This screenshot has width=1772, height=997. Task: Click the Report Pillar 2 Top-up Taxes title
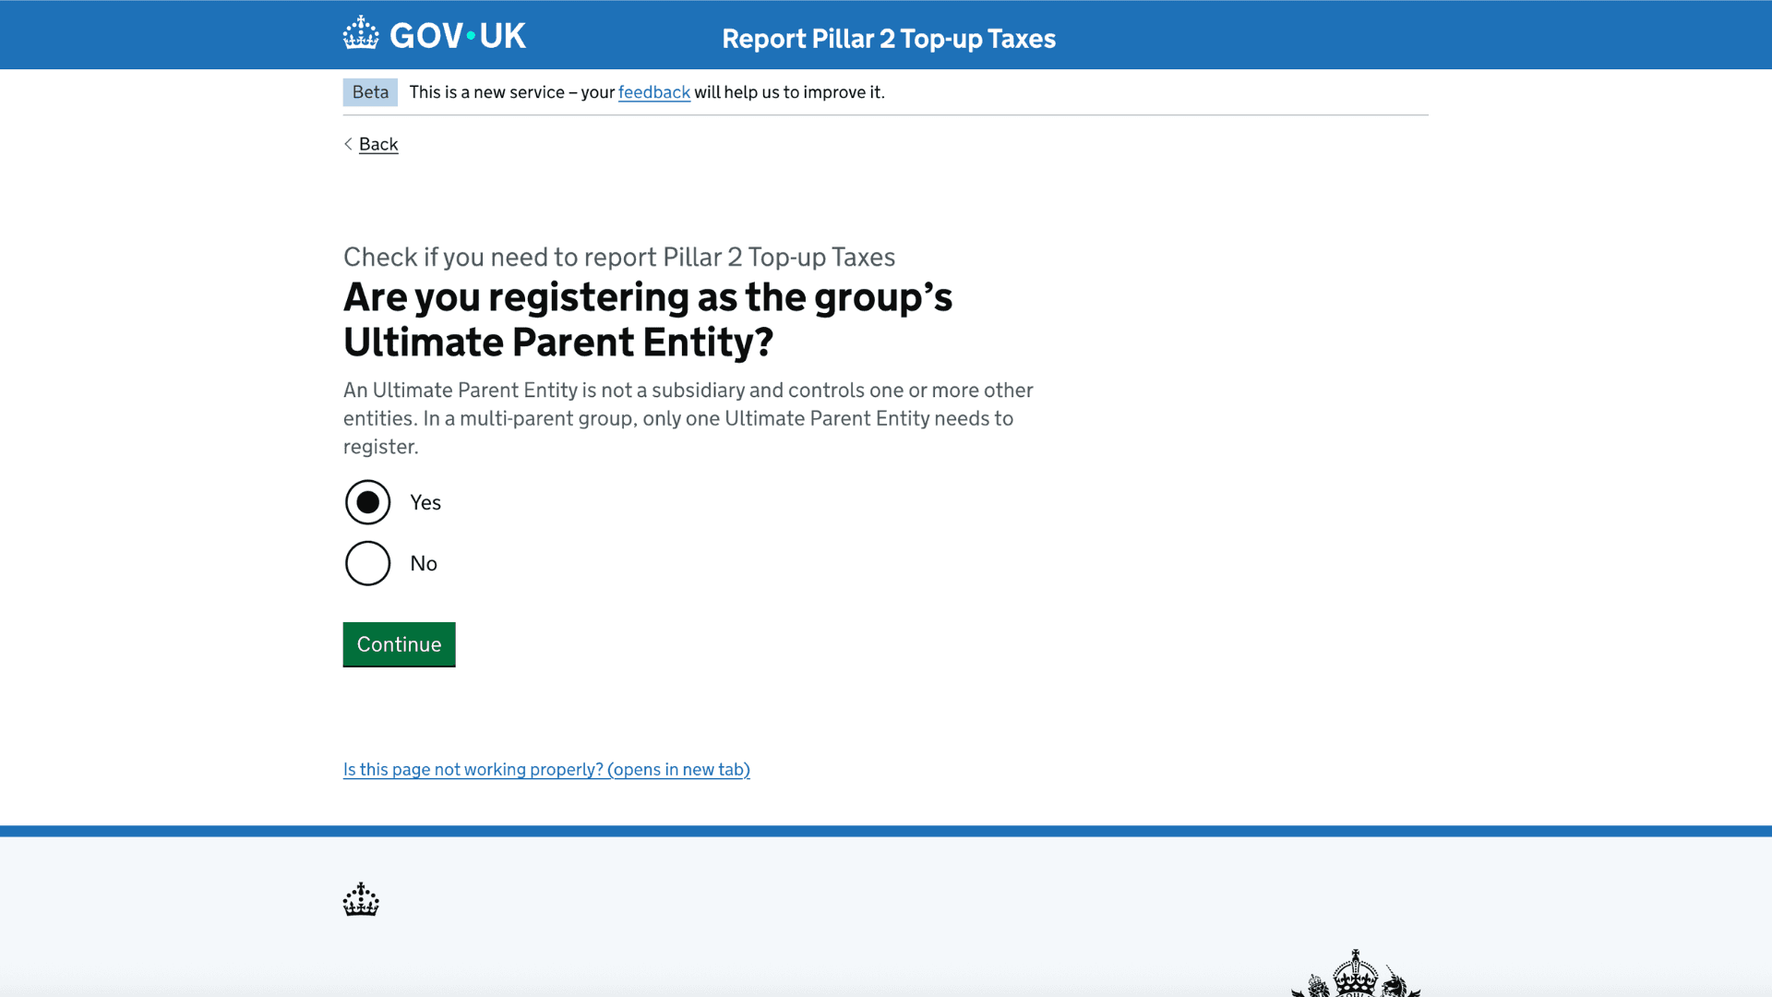coord(889,39)
